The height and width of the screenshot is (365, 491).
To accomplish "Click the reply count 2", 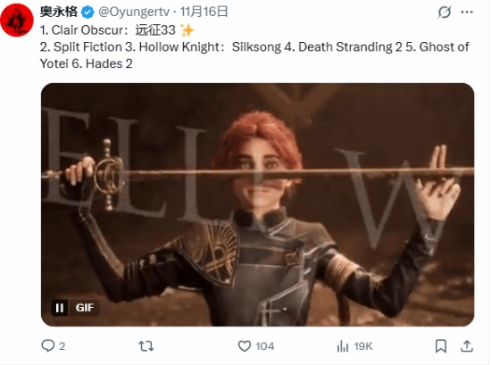I will pyautogui.click(x=62, y=346).
